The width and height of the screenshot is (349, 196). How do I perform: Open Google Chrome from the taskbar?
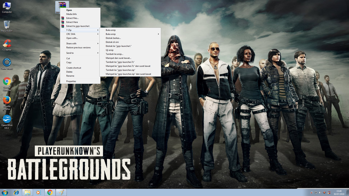click(50, 192)
